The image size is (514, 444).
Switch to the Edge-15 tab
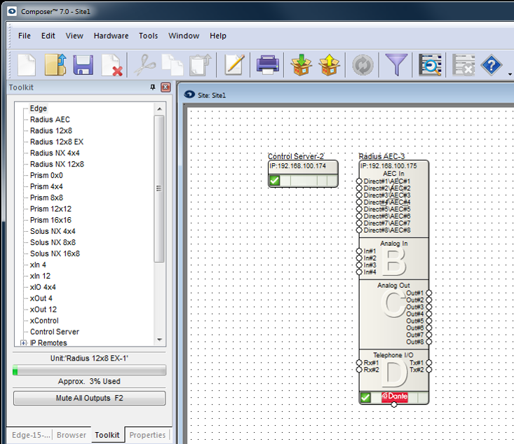point(31,435)
